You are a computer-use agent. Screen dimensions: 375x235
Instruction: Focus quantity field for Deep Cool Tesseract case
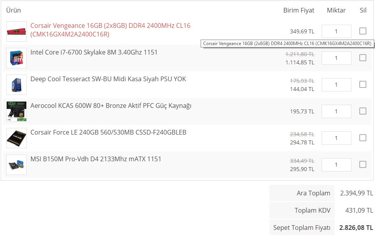[x=336, y=85]
